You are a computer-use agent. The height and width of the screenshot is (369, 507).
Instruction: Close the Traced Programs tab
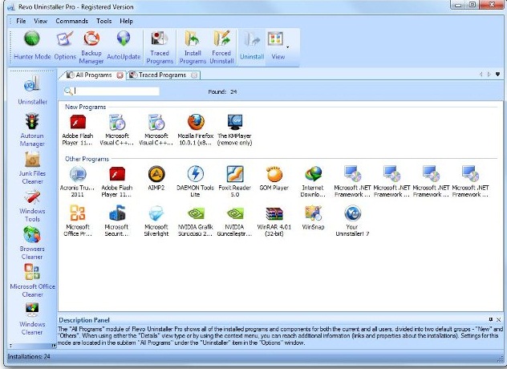(x=194, y=75)
